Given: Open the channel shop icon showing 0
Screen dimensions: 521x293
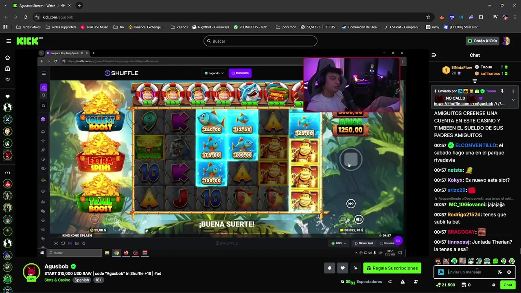Looking at the screenshot, I should click(466, 285).
